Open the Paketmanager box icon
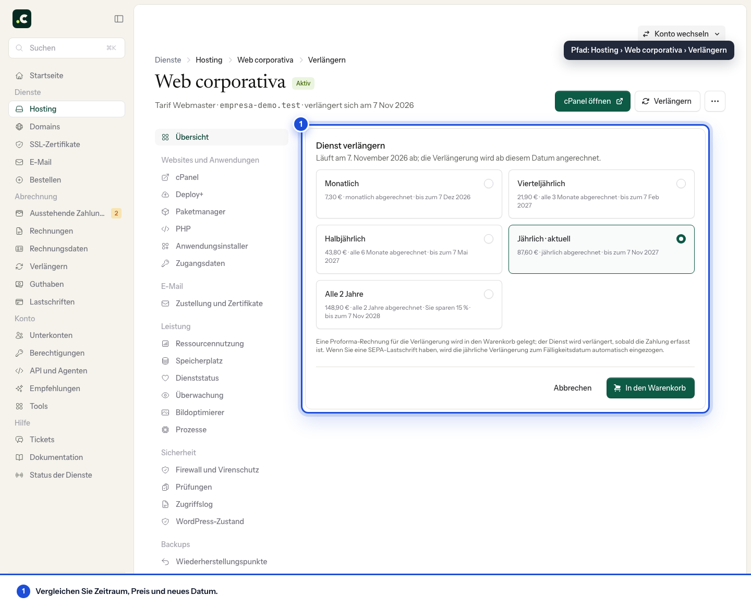 (165, 212)
